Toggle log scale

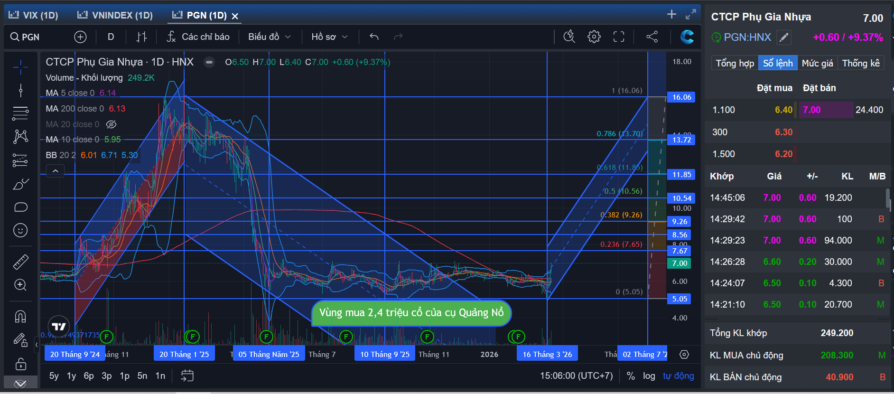click(649, 376)
